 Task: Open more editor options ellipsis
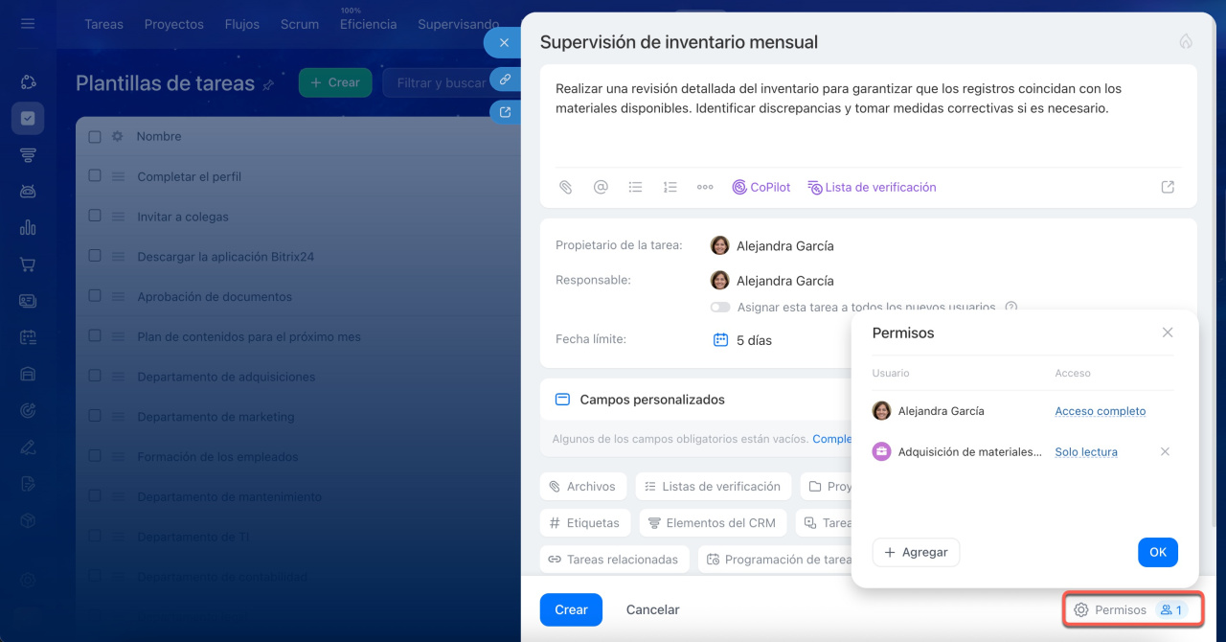(x=705, y=188)
